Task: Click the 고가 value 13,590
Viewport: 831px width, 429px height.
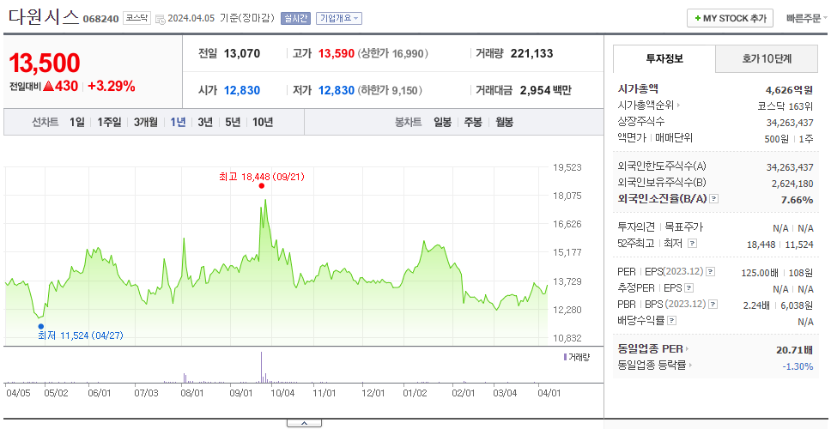Action: click(336, 53)
